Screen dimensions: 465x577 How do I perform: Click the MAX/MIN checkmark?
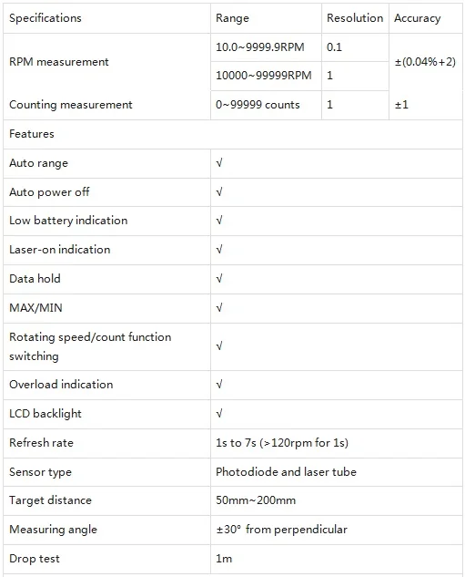pos(219,308)
